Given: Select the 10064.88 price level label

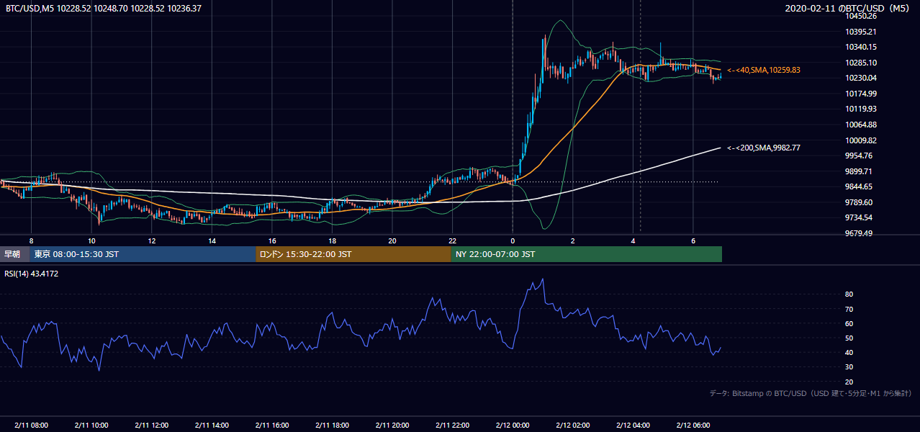Looking at the screenshot, I should (x=861, y=125).
